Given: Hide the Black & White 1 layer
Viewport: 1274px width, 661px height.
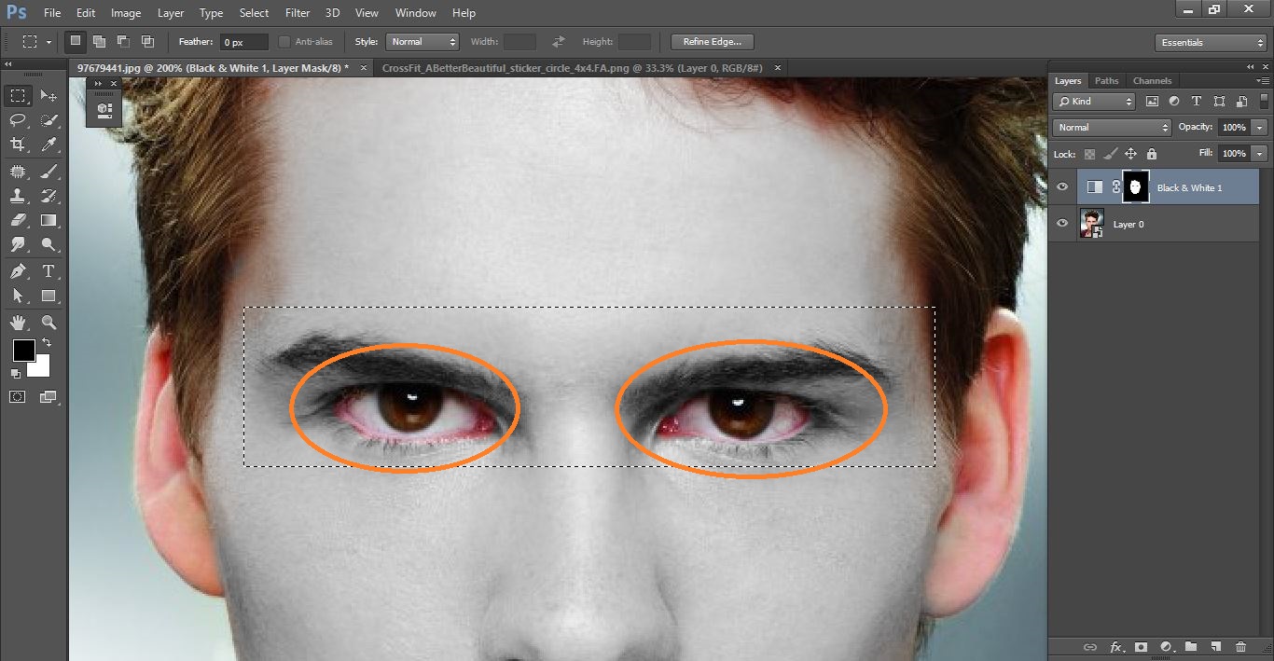Looking at the screenshot, I should click(1061, 186).
